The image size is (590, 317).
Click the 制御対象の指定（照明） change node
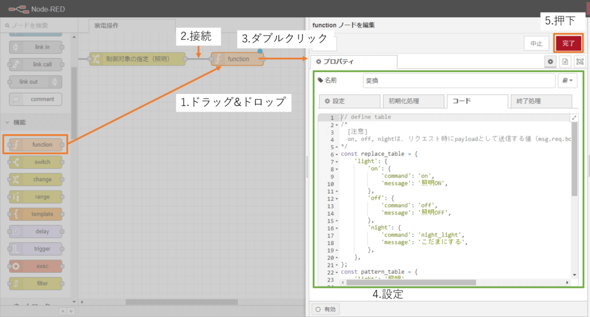tap(137, 59)
